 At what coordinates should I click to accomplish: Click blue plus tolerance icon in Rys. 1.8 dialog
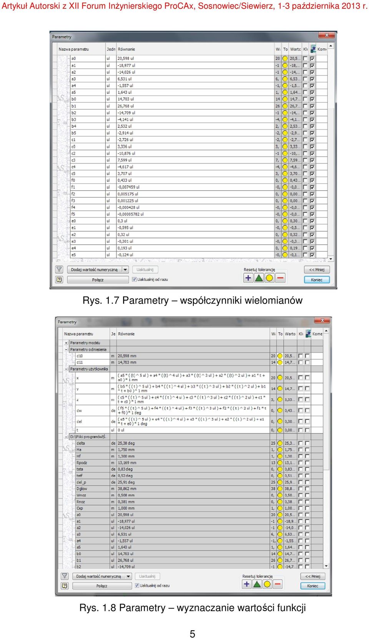246,584
